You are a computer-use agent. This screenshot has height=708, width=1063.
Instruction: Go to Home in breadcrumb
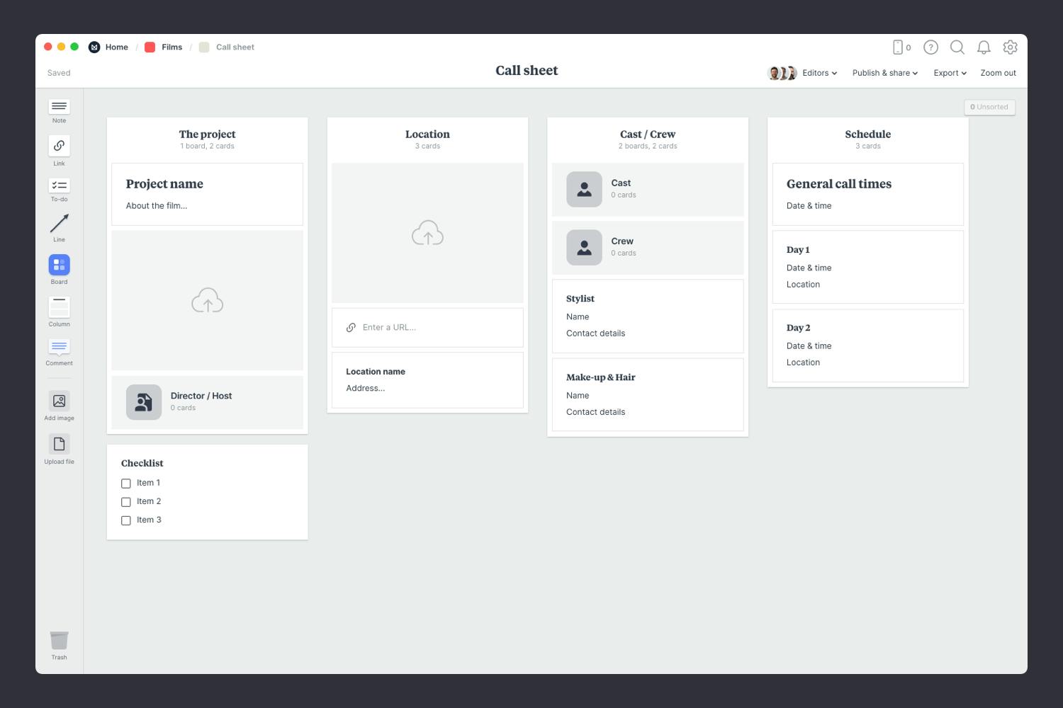coord(116,47)
